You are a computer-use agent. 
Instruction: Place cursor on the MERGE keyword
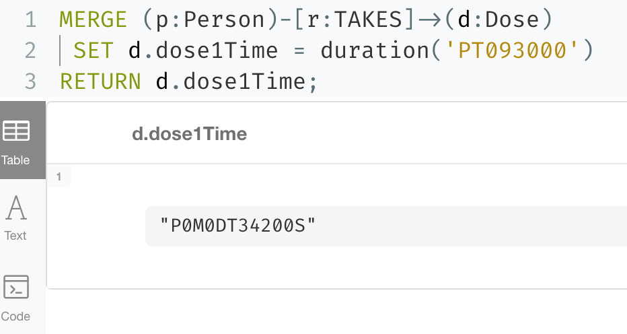[x=93, y=20]
